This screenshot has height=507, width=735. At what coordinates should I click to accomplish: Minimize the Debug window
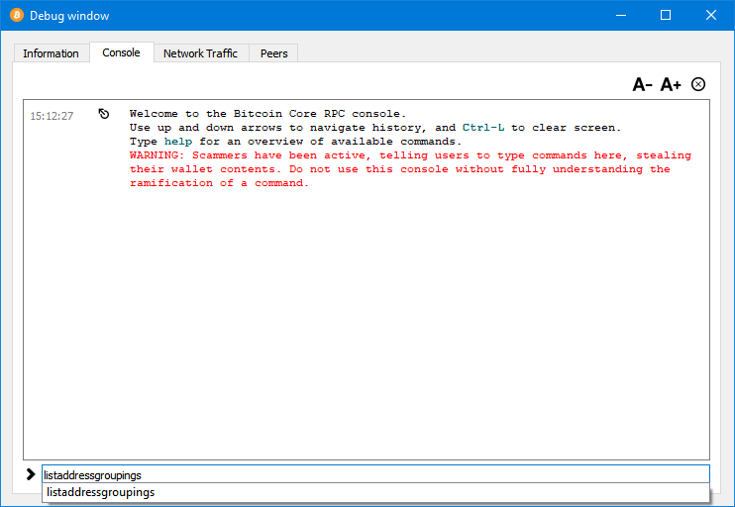(x=621, y=15)
